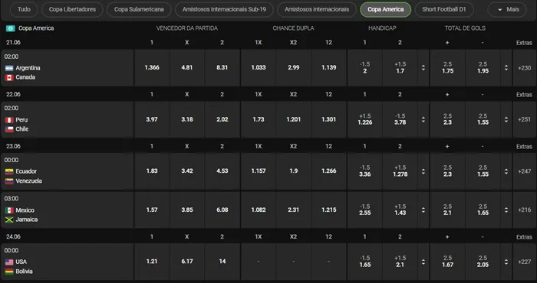The width and height of the screenshot is (537, 283).
Task: Open the Ecuador vs Venezuela match
Action: (68, 171)
